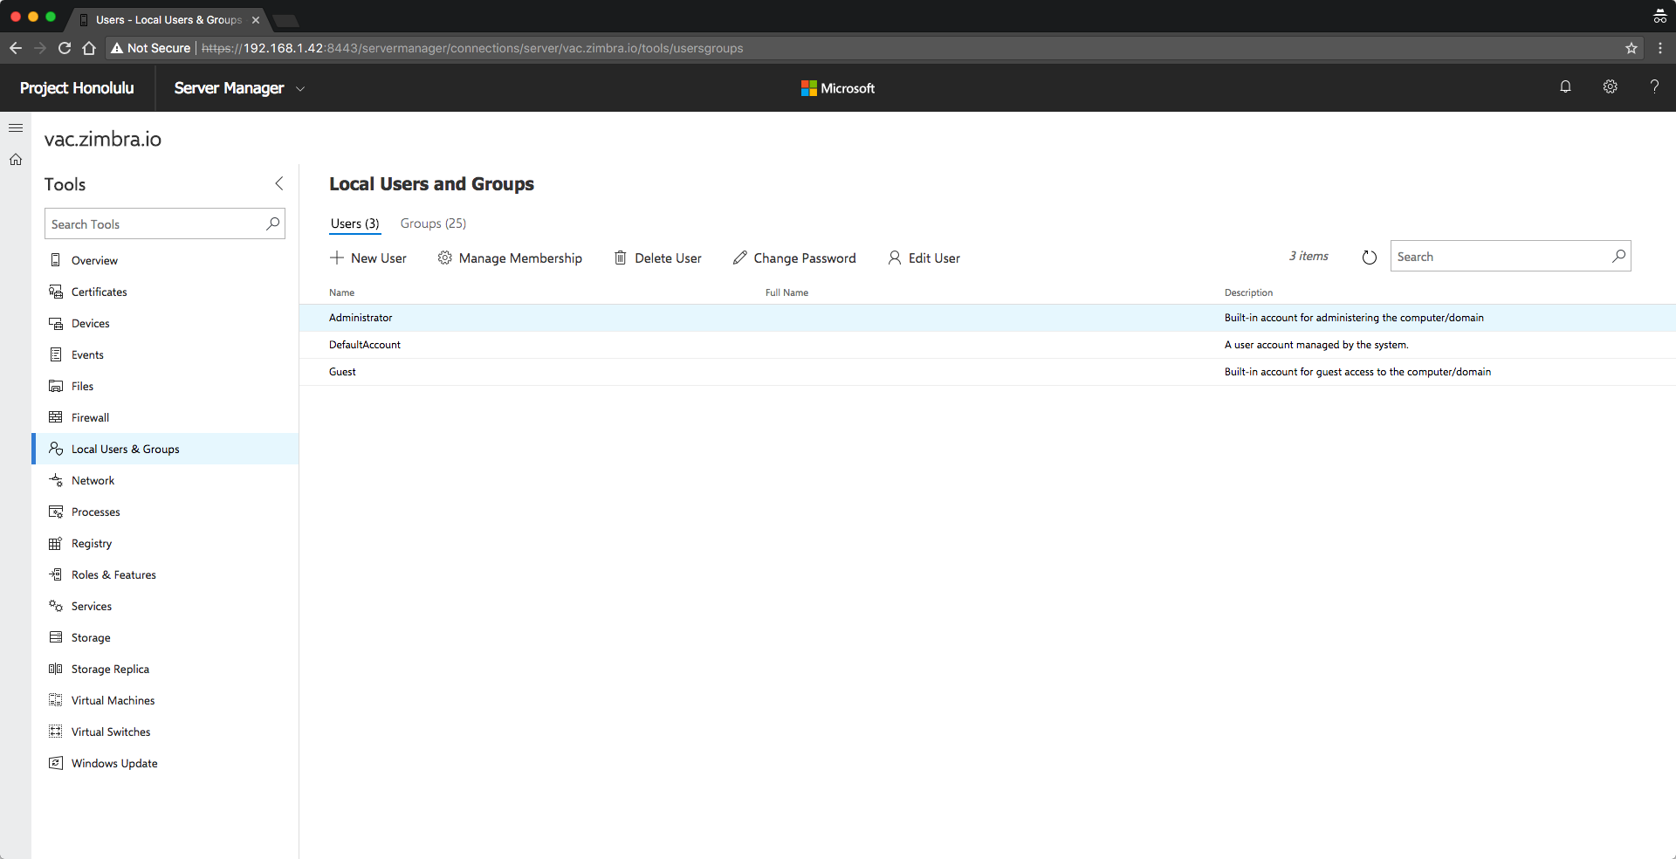Click the Roles & Features icon

56,574
